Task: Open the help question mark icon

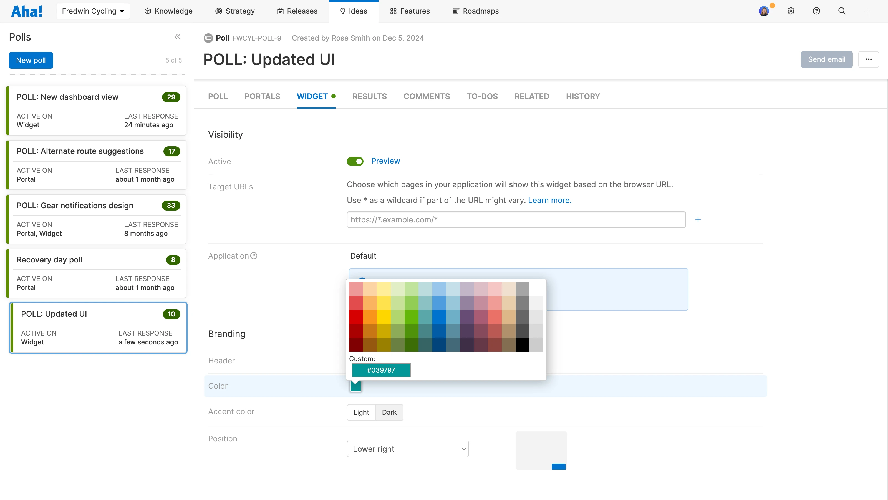Action: click(x=816, y=11)
